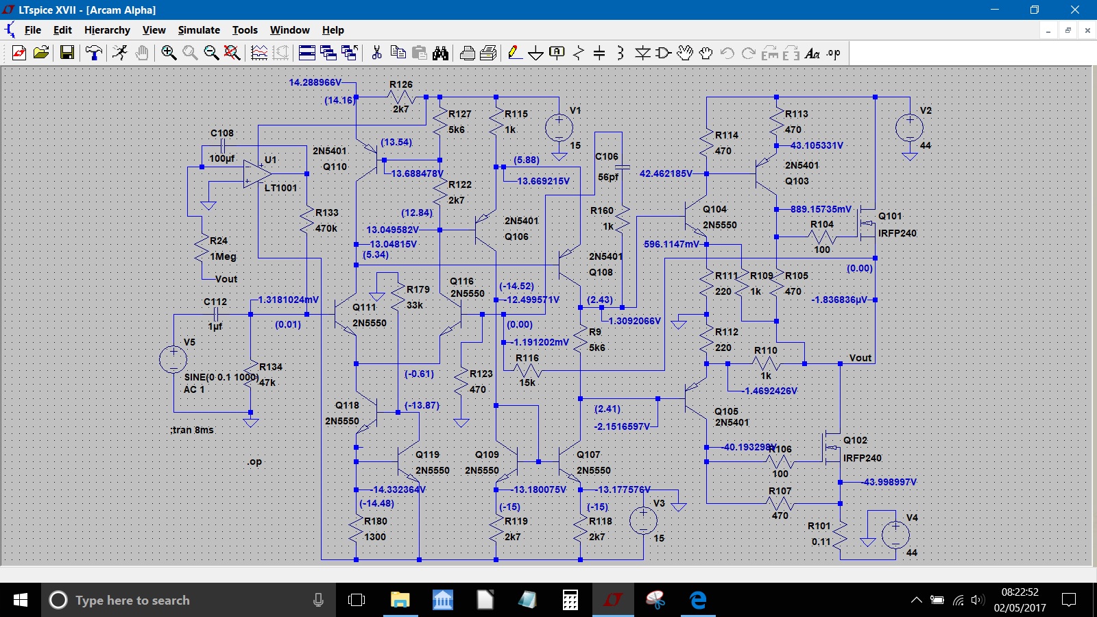Screen dimensions: 1097x617
Task: Create a new schematic with toolbar icon
Action: (x=19, y=53)
